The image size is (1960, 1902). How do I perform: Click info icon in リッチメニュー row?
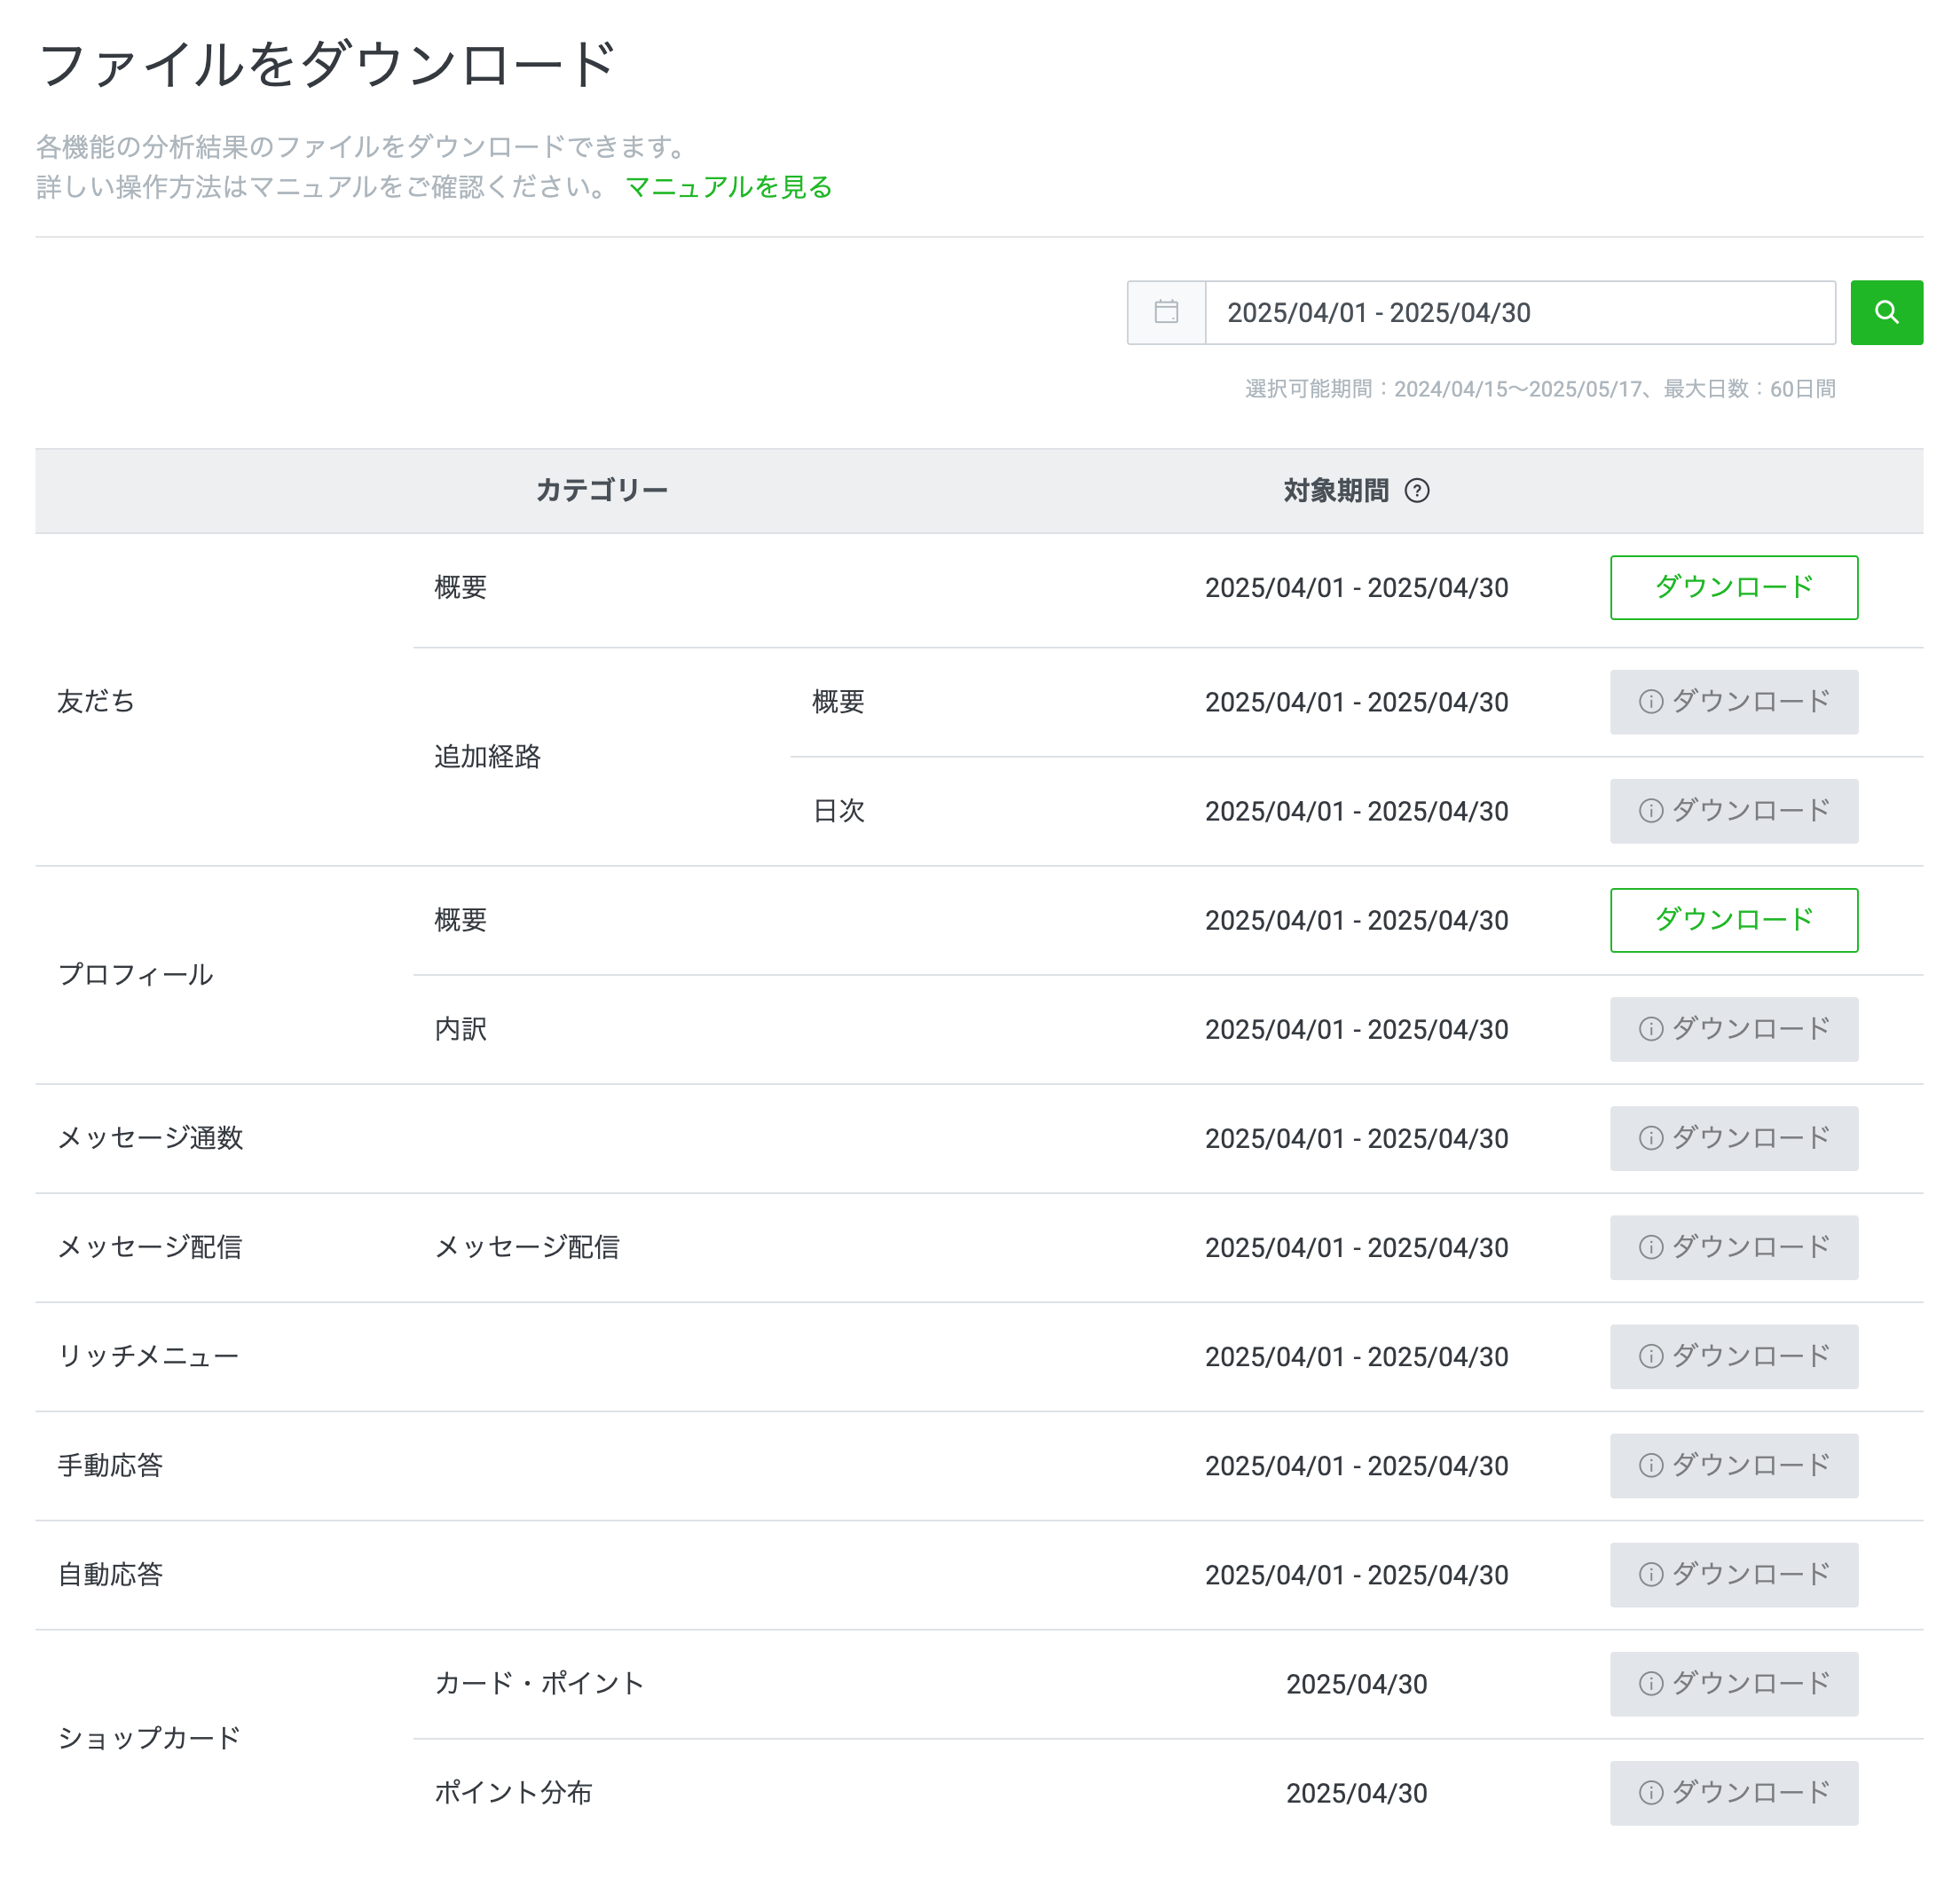point(1651,1356)
